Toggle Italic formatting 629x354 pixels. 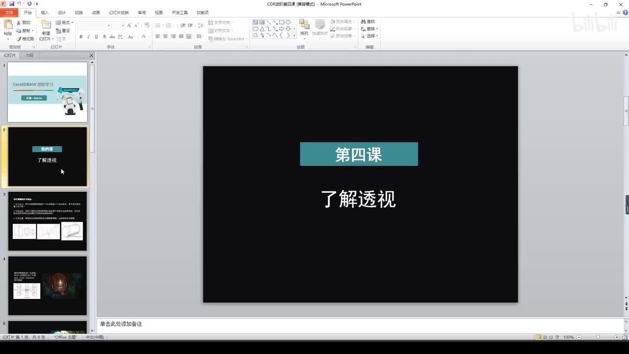tap(88, 37)
